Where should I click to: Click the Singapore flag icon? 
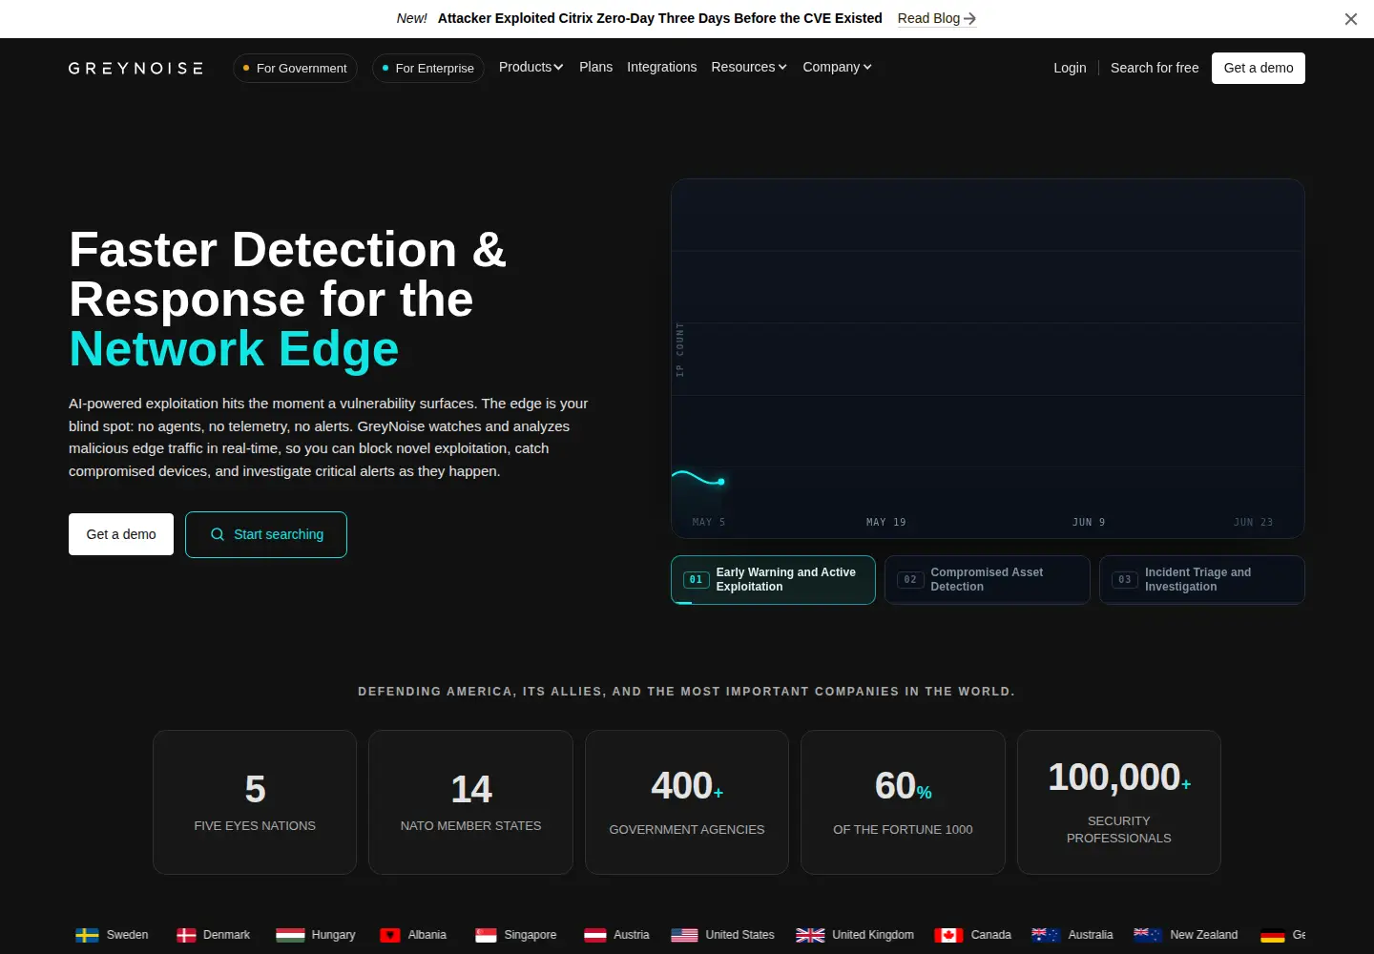pyautogui.click(x=486, y=935)
